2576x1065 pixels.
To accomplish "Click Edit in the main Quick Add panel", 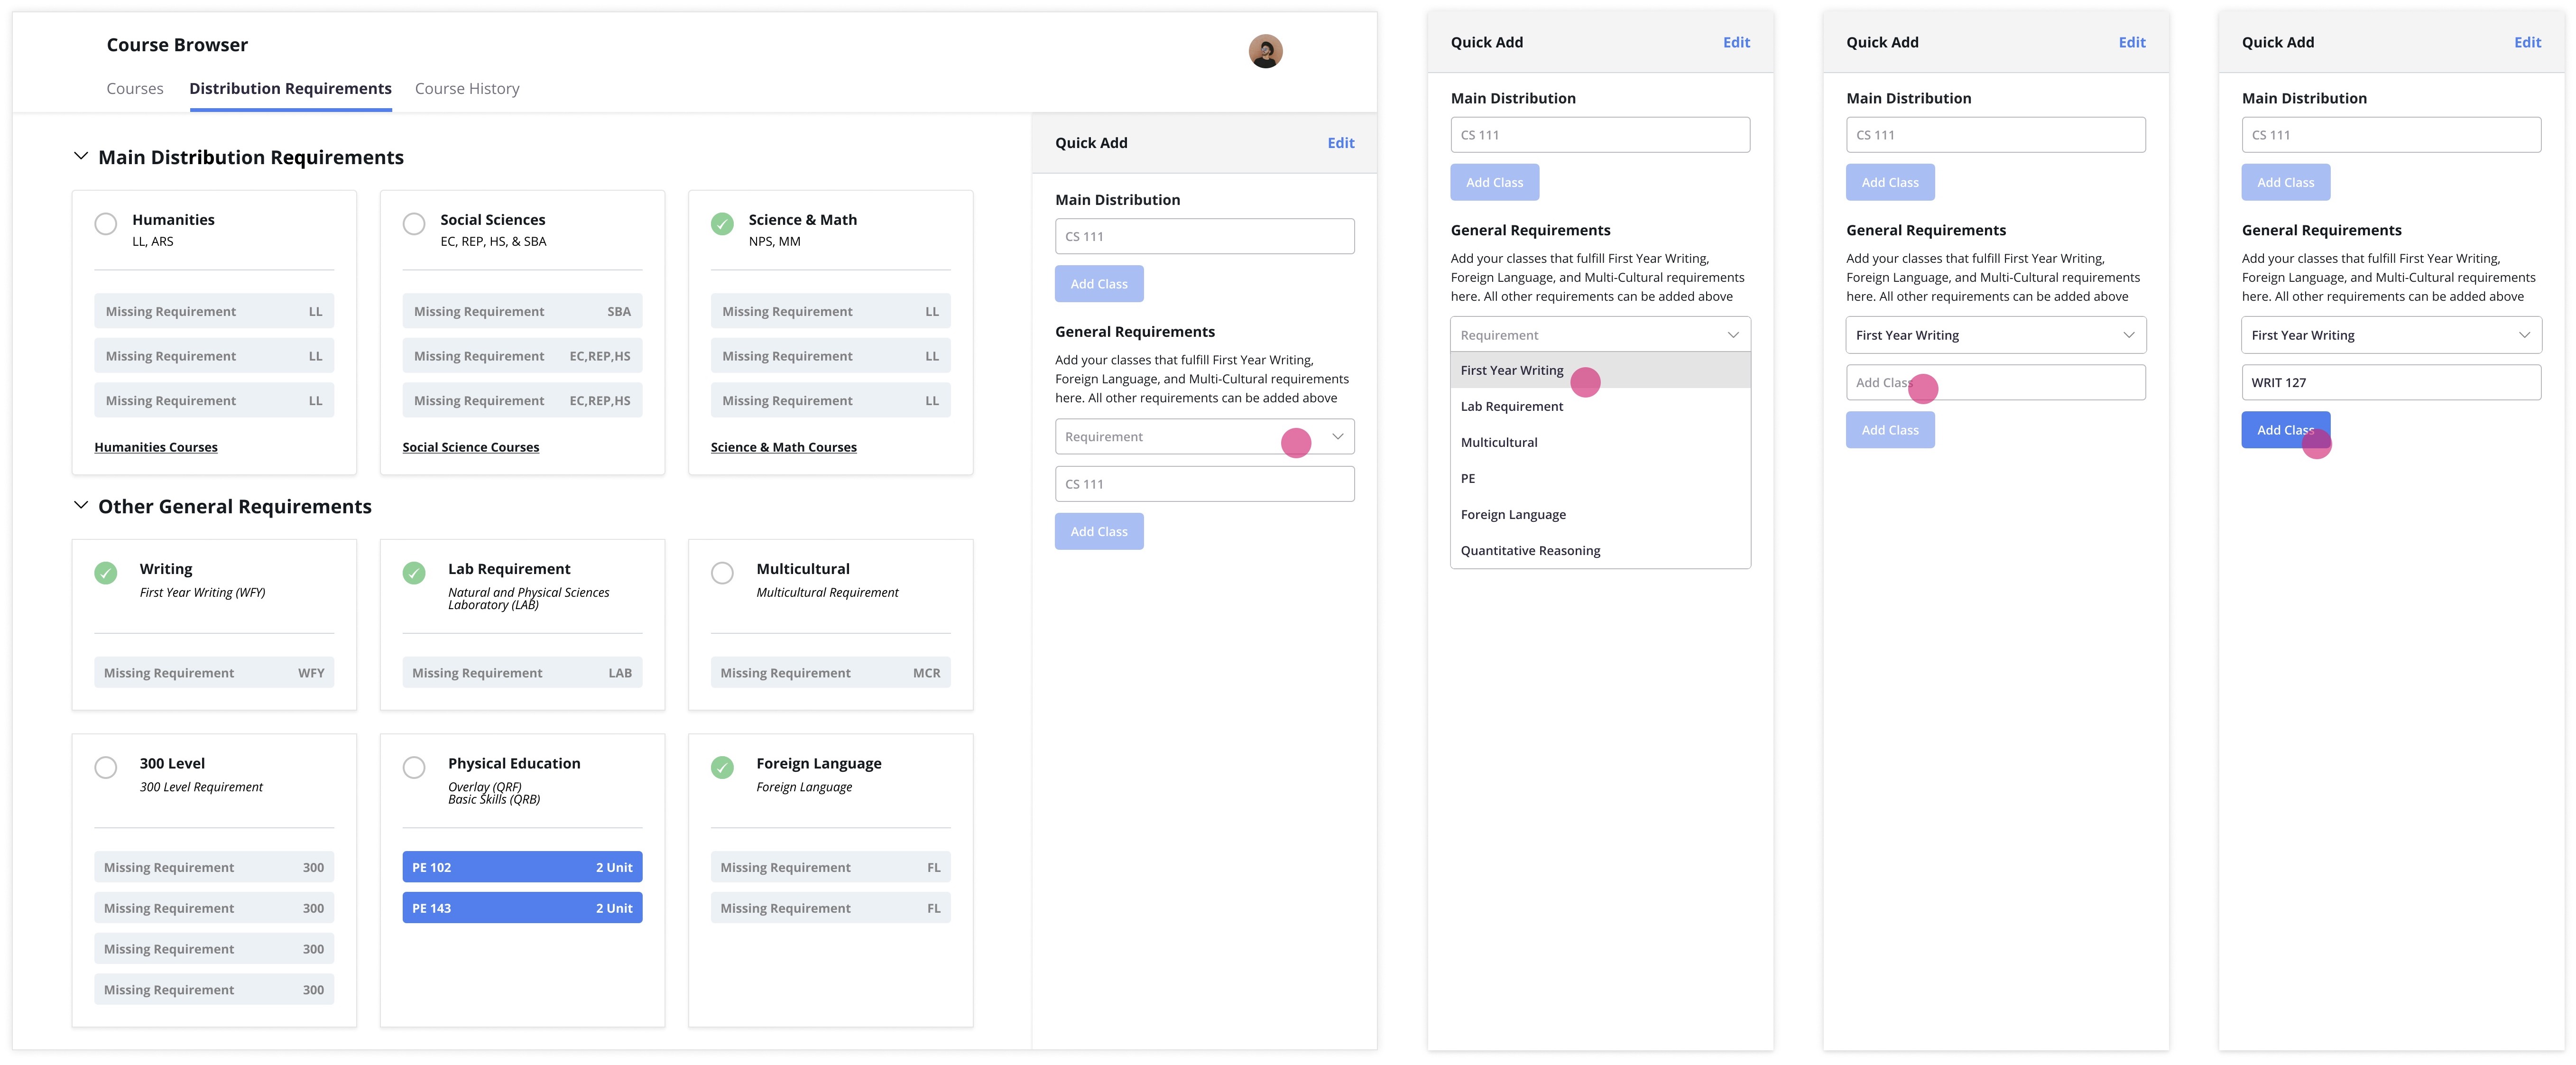I will 1341,143.
